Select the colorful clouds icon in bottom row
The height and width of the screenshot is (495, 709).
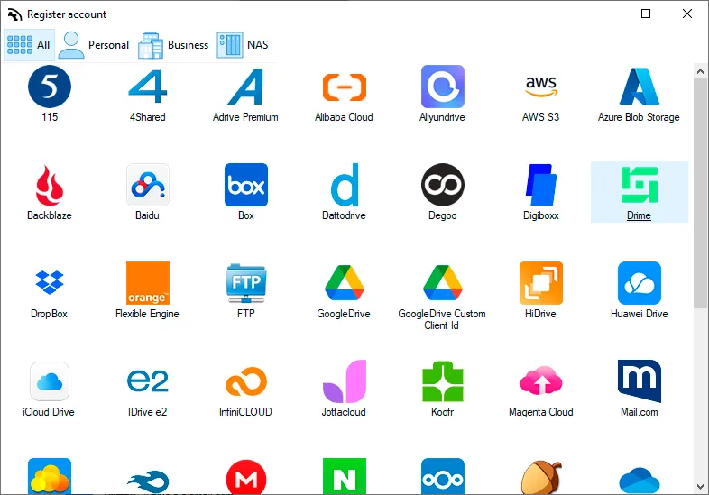click(50, 476)
